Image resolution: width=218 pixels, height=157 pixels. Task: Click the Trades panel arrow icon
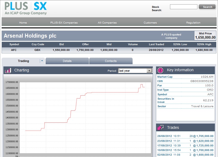(x=161, y=127)
